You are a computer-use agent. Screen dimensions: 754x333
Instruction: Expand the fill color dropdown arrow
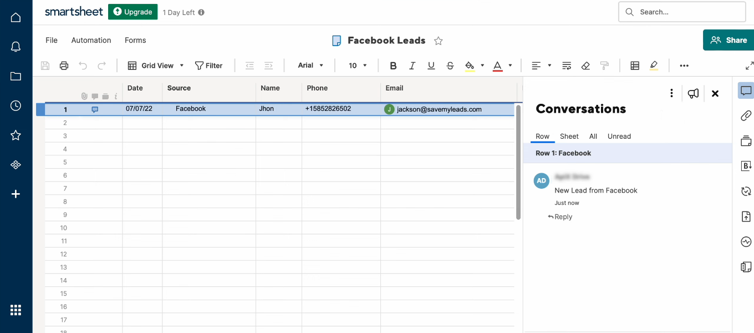pos(482,65)
